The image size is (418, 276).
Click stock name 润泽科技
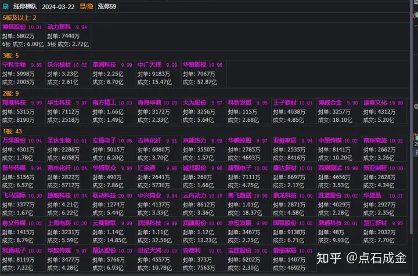tap(149, 223)
